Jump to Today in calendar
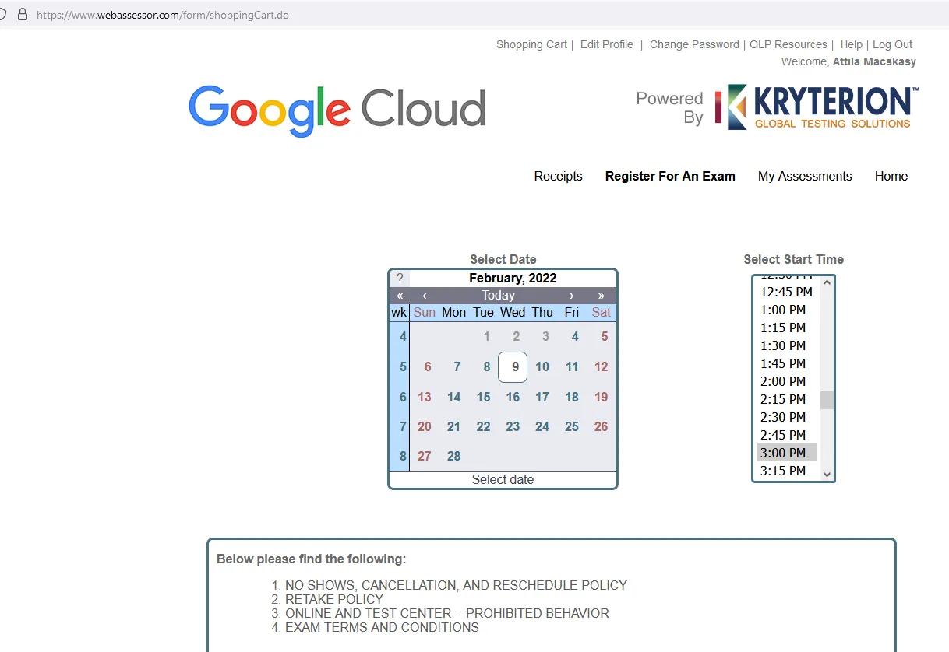 [498, 296]
